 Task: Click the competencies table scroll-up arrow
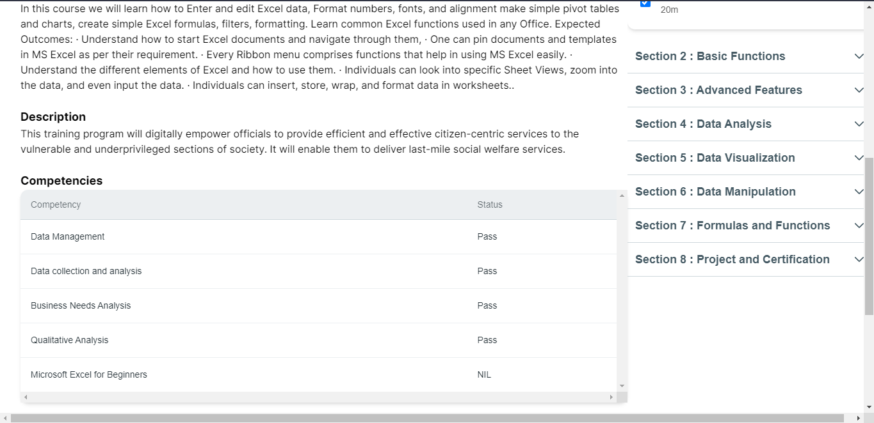(622, 196)
